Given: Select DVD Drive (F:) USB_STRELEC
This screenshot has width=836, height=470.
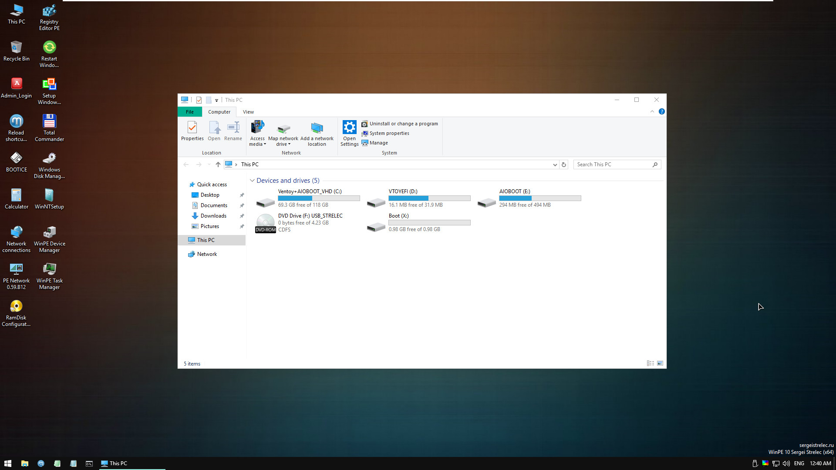Looking at the screenshot, I should pyautogui.click(x=308, y=222).
